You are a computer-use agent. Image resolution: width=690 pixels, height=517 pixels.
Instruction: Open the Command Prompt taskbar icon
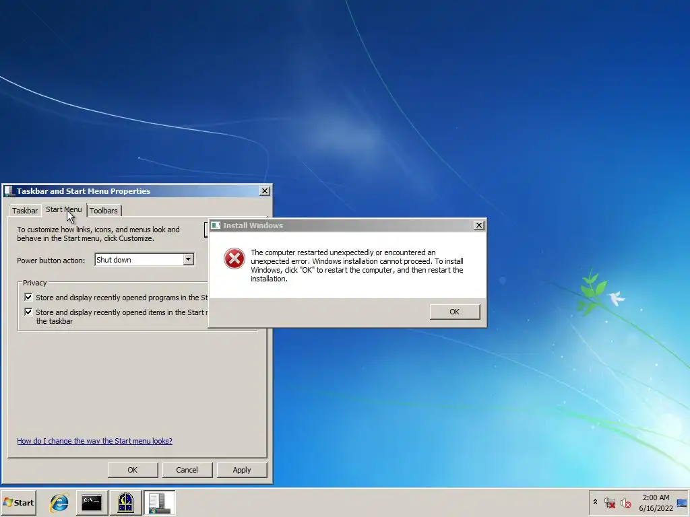click(x=92, y=502)
